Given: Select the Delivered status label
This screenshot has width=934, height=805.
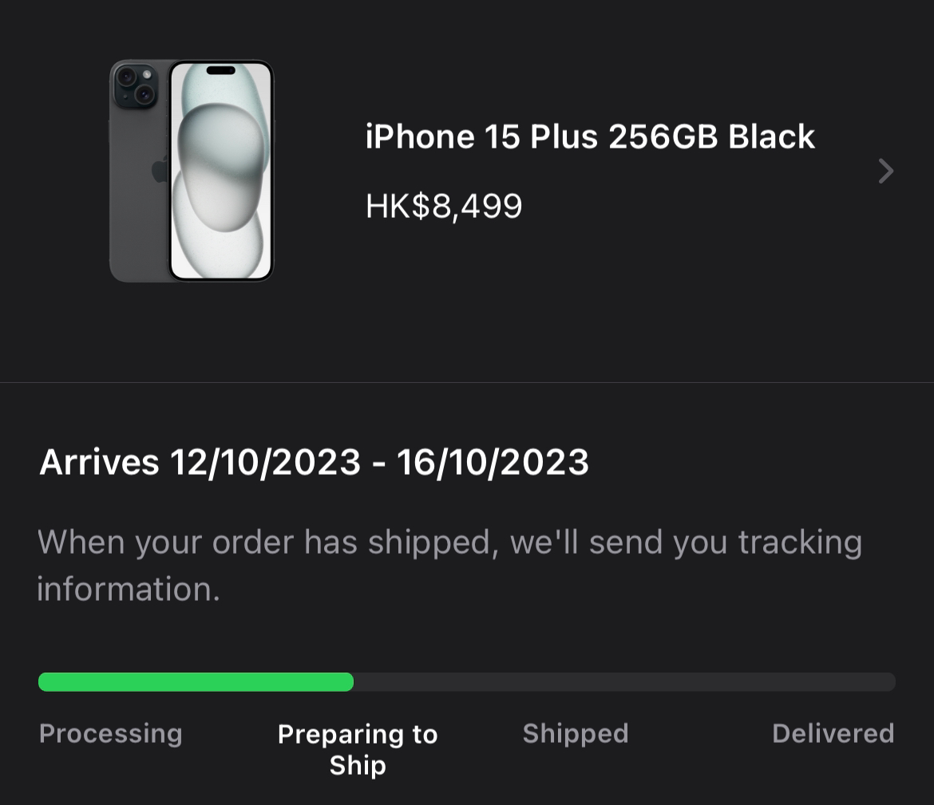Looking at the screenshot, I should click(833, 733).
